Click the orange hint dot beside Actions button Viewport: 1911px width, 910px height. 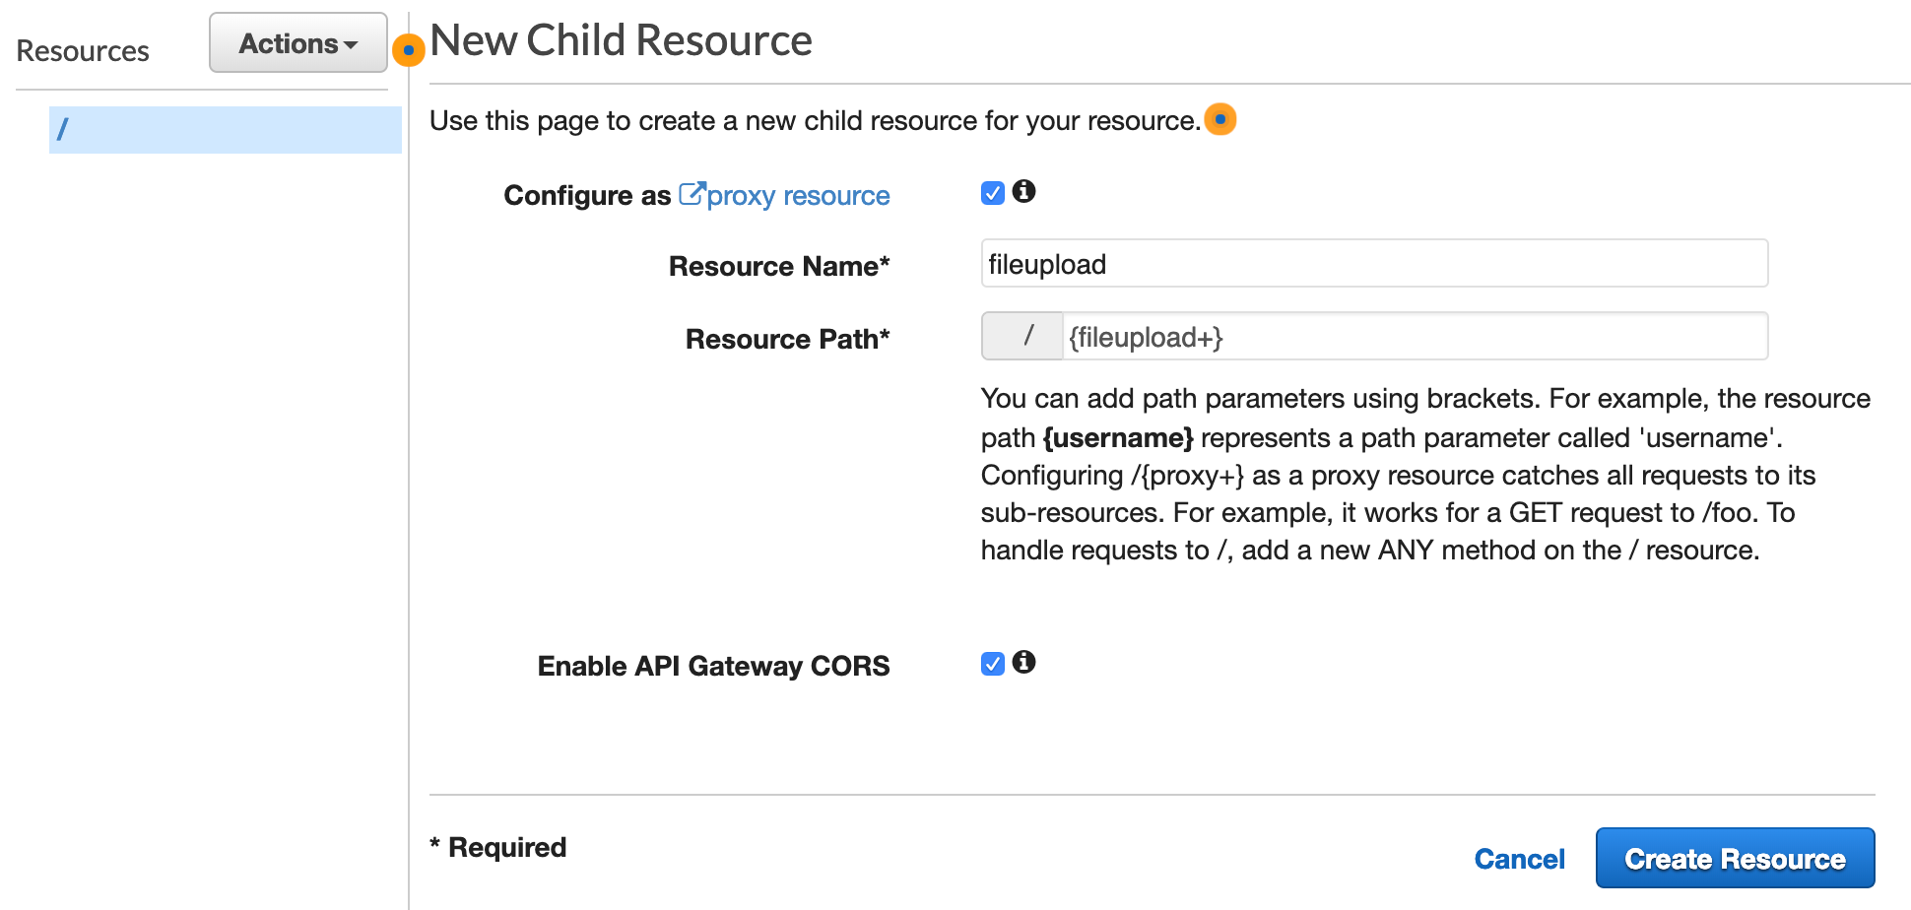(408, 49)
